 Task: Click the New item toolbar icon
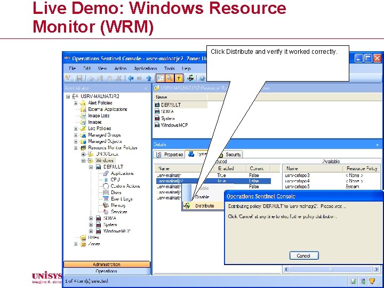pos(68,78)
